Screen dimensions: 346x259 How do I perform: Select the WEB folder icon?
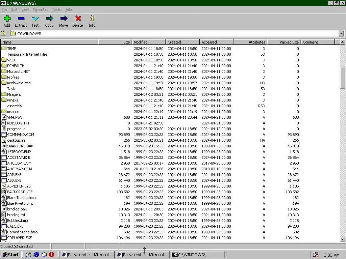tap(4, 60)
